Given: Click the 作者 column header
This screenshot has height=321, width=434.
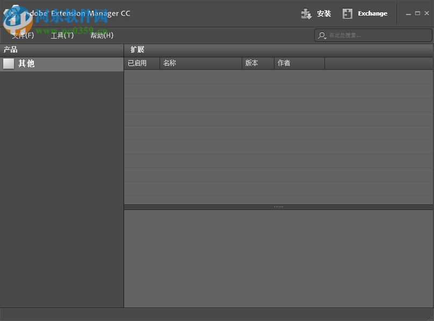Looking at the screenshot, I should point(283,63).
